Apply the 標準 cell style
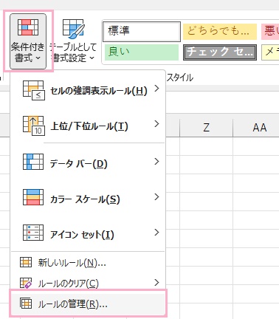Image resolution: width=279 pixels, height=319 pixels. [x=142, y=32]
